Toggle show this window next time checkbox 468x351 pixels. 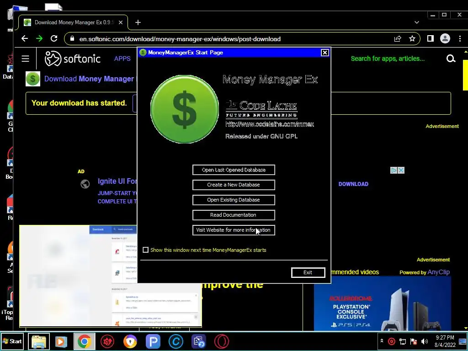[145, 250]
